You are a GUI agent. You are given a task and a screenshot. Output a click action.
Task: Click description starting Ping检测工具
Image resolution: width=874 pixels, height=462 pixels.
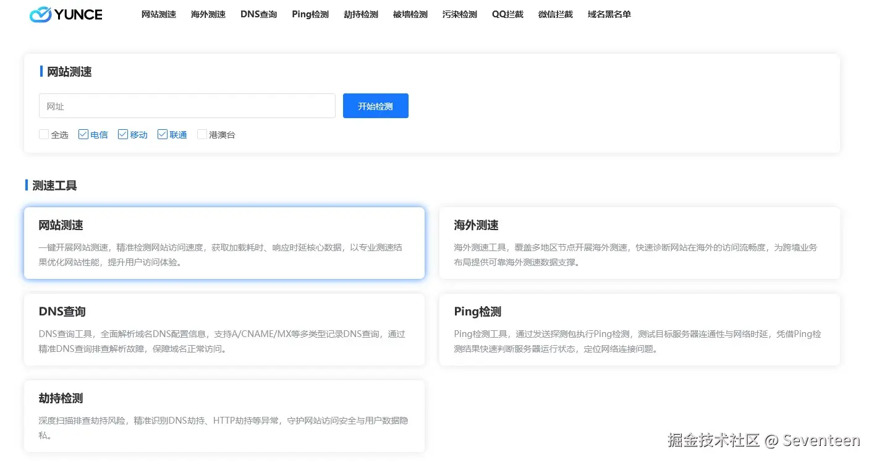(638, 341)
